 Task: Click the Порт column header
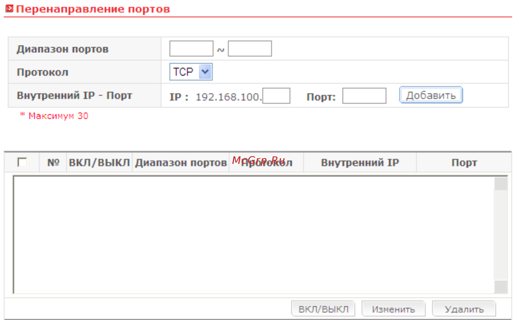click(x=464, y=162)
